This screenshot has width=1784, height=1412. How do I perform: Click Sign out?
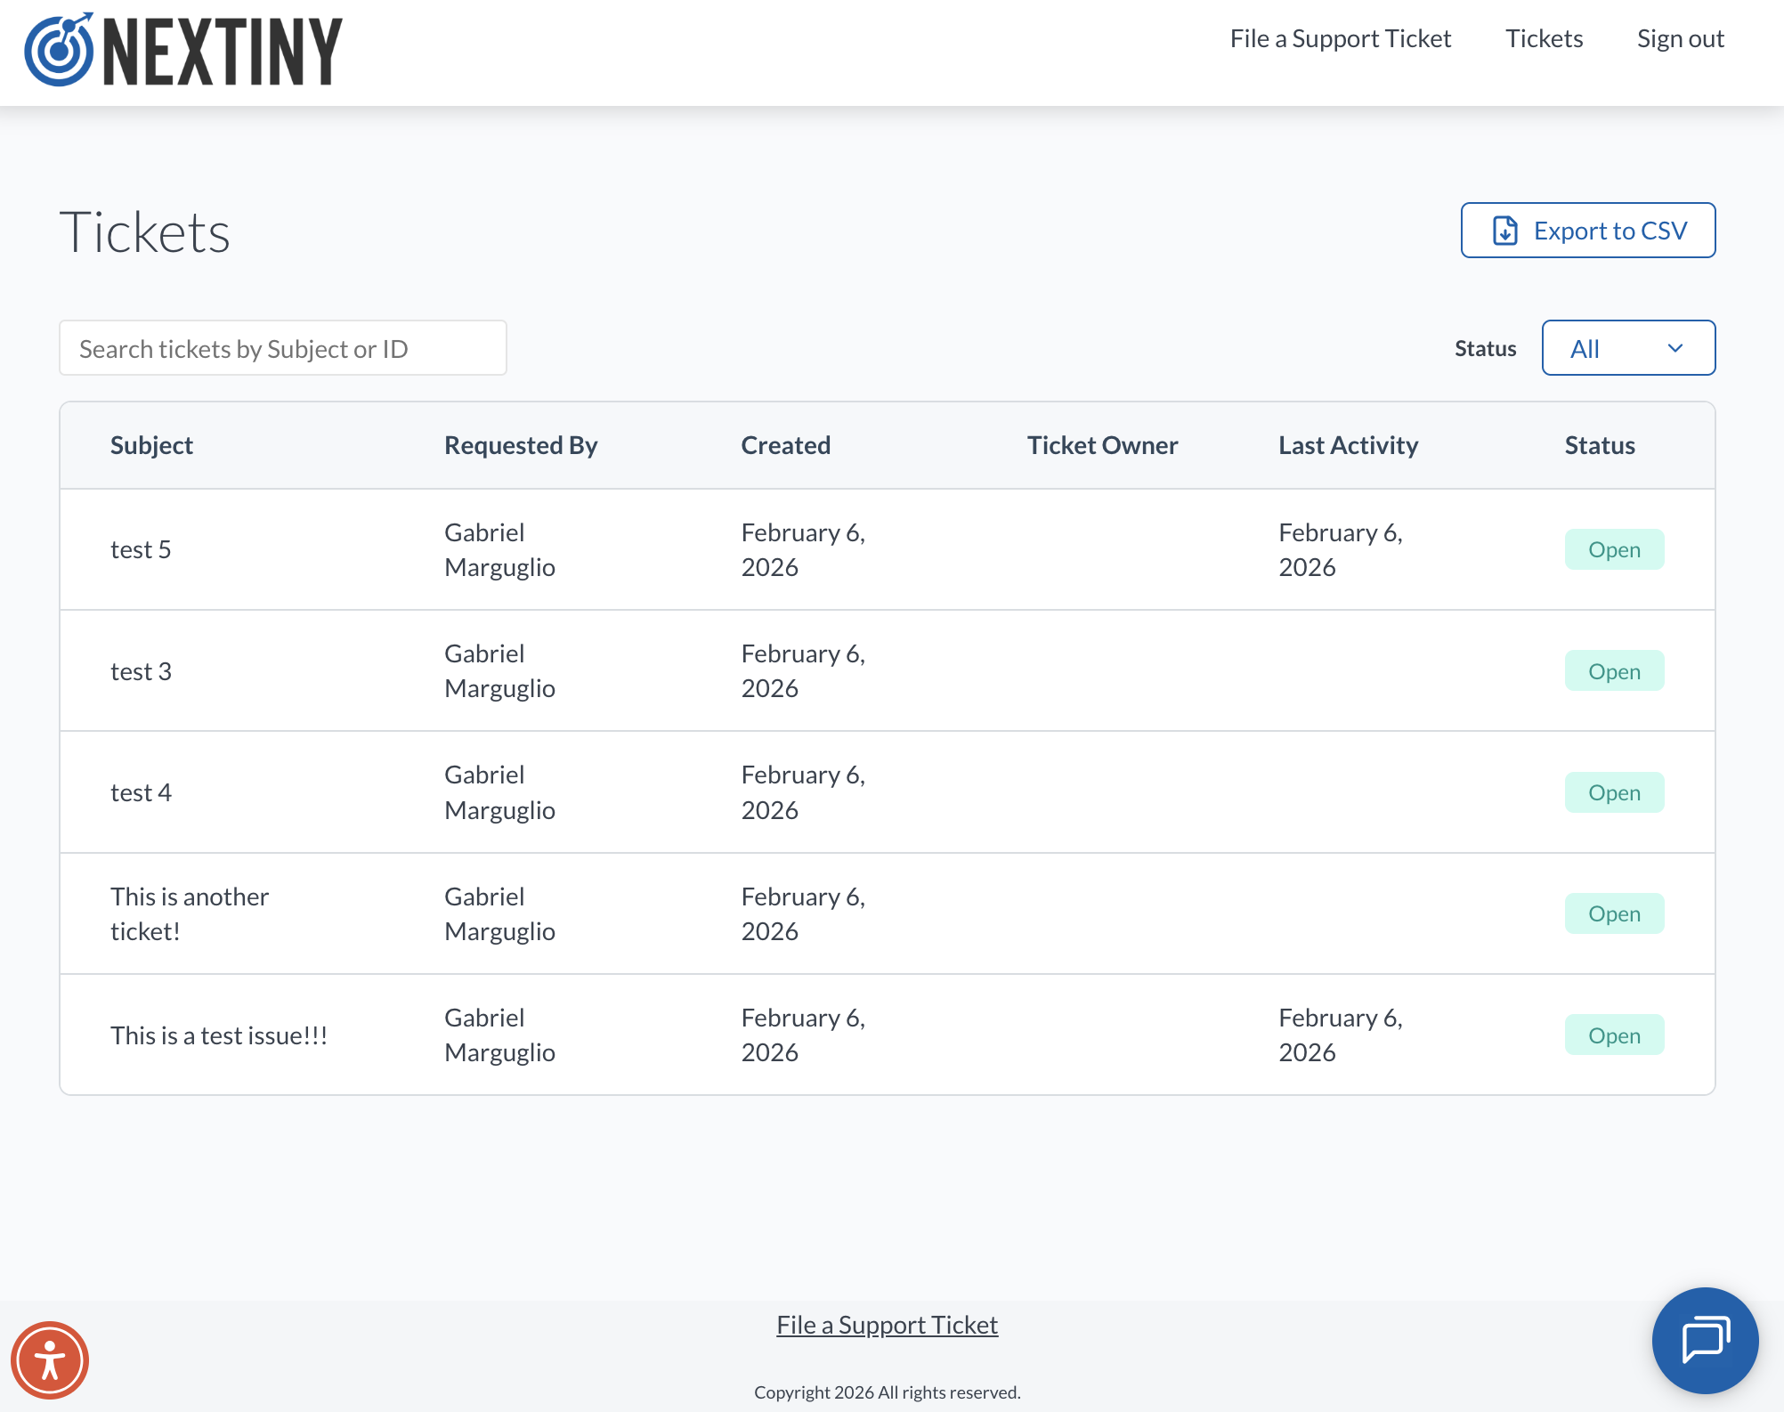[1680, 38]
